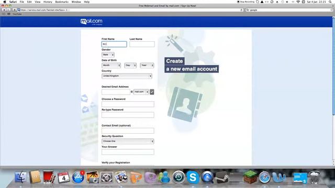Go forward with Safari forward arrow
The height and width of the screenshot is (188, 335).
click(x=8, y=10)
